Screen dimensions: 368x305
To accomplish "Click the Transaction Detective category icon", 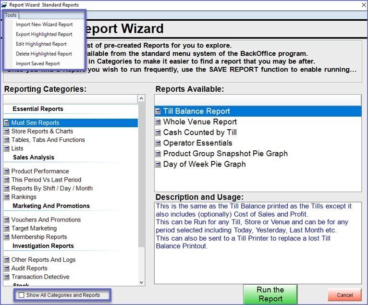I will tap(7, 277).
